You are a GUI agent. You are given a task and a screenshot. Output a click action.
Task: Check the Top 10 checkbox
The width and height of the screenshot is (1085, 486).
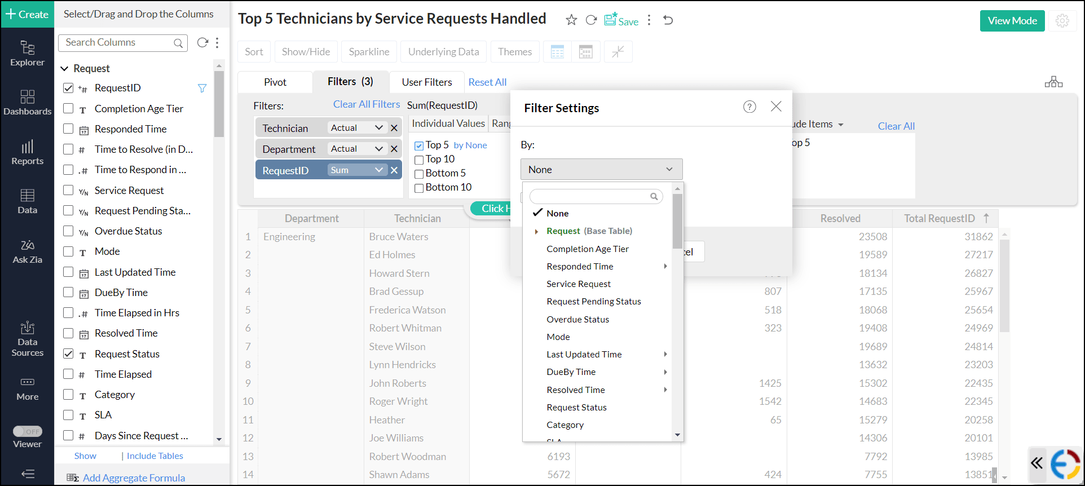click(419, 160)
